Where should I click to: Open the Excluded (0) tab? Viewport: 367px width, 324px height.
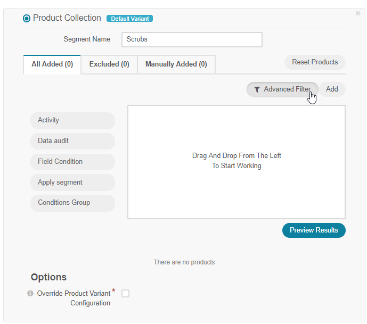pyautogui.click(x=109, y=64)
